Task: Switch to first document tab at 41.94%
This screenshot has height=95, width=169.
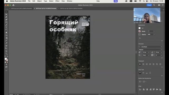Action: point(22,8)
